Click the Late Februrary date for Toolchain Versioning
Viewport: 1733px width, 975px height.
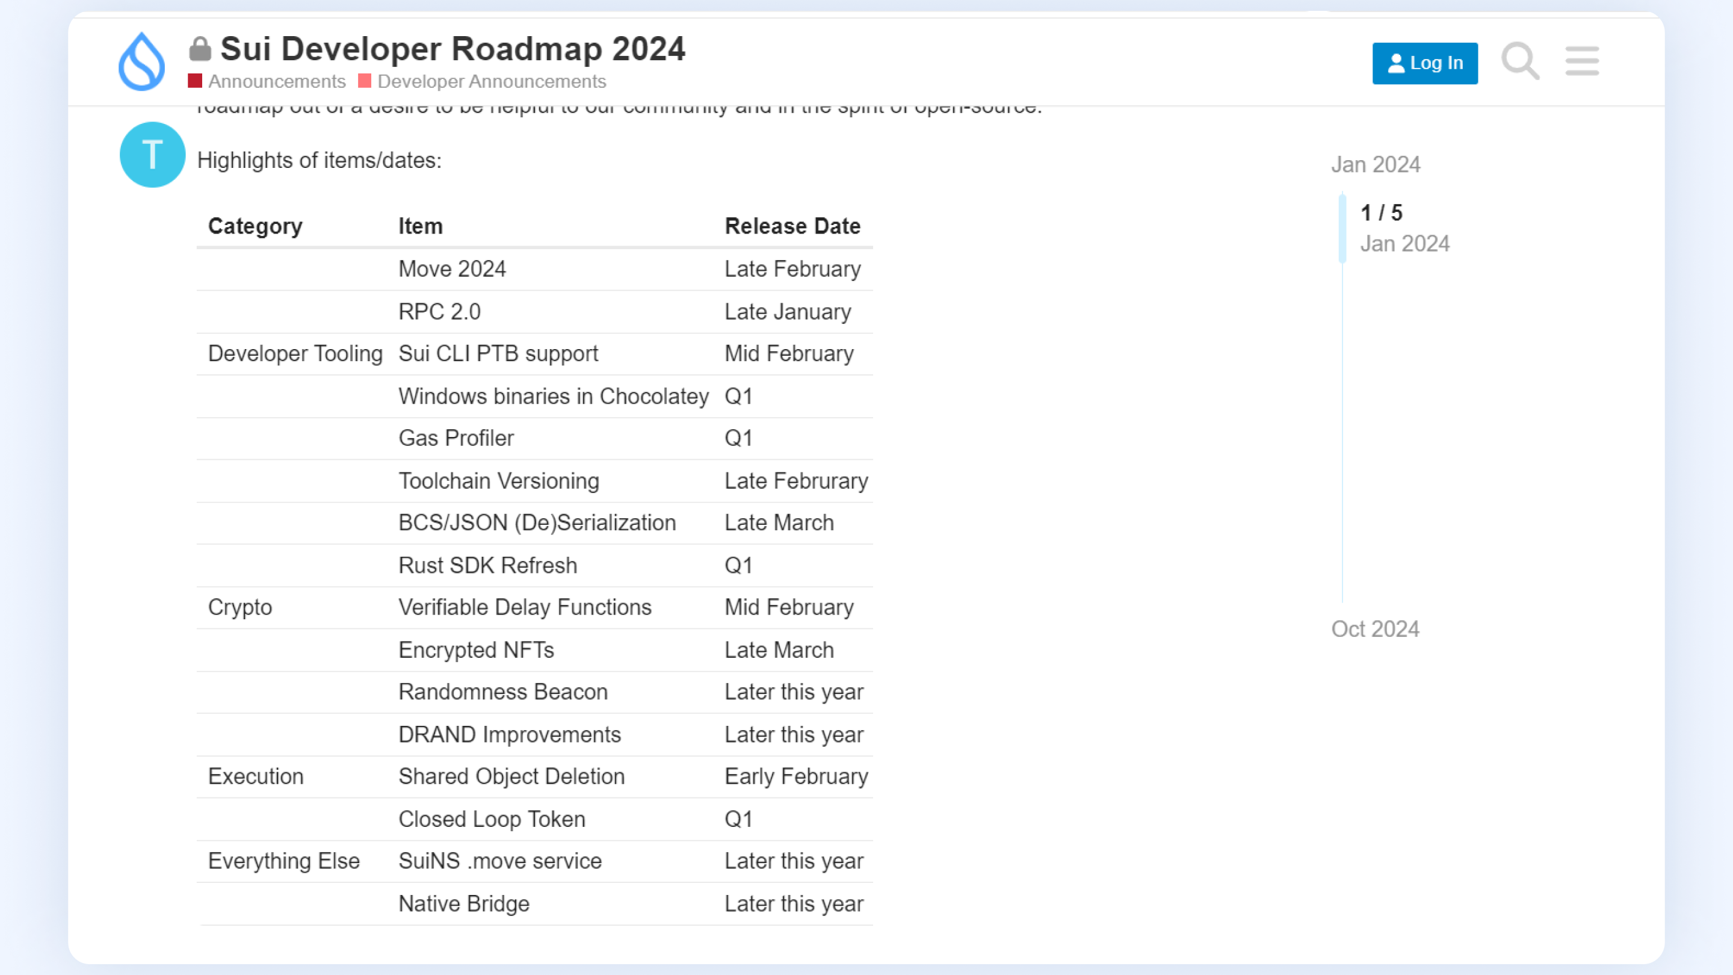click(797, 481)
